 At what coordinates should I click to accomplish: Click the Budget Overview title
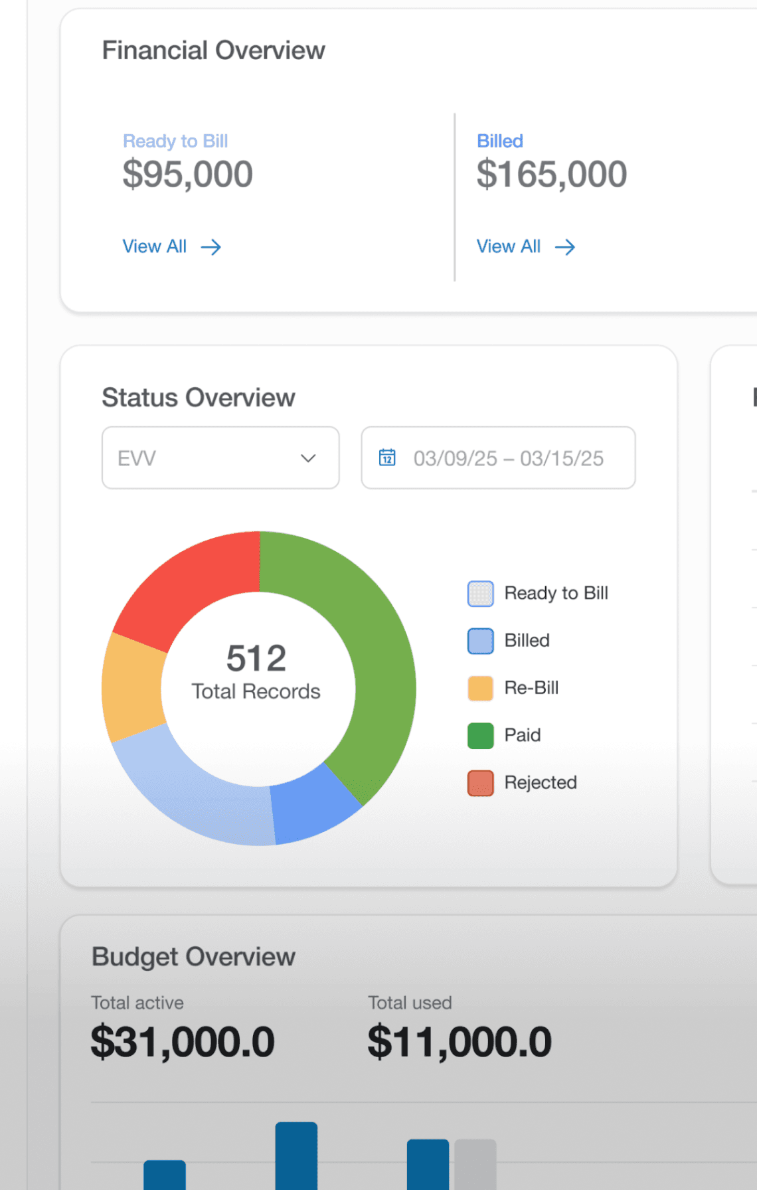tap(193, 957)
